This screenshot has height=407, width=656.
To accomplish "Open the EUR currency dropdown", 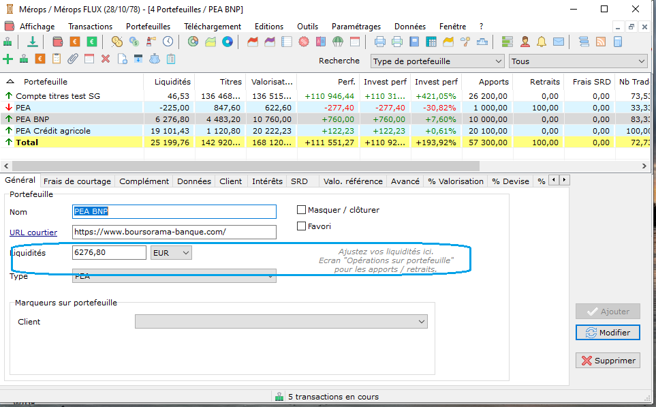I will pyautogui.click(x=171, y=253).
